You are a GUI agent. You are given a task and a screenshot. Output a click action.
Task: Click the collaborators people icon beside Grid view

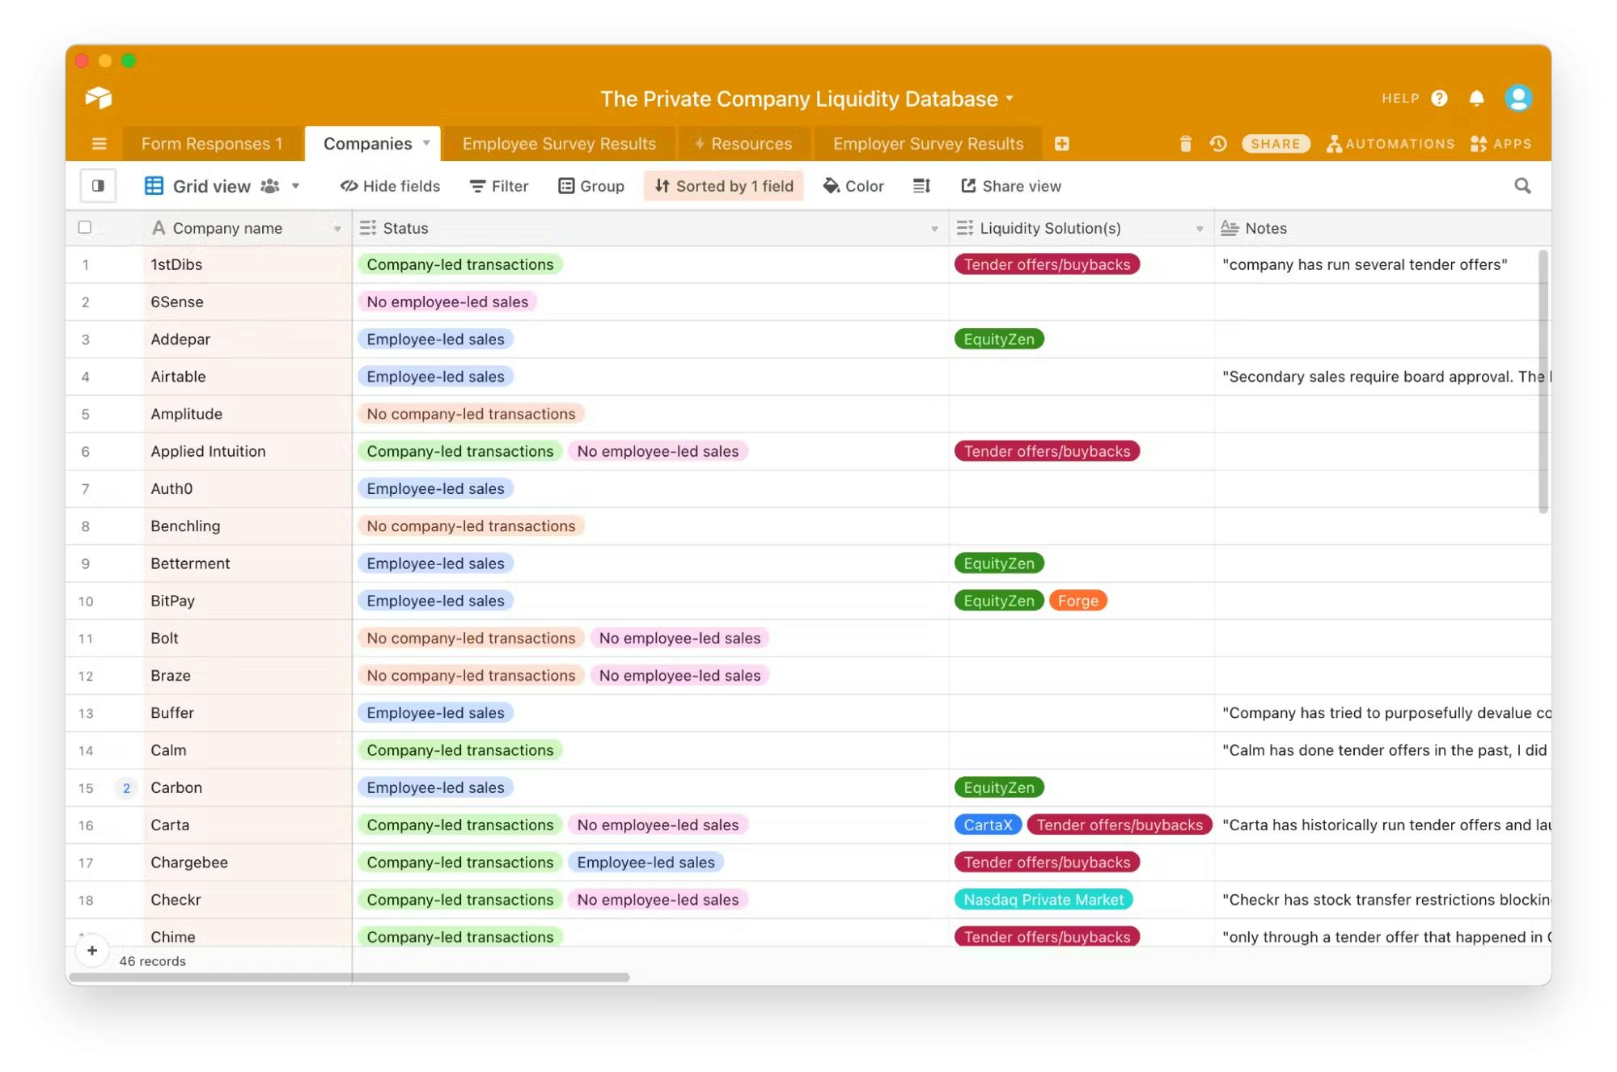(x=270, y=186)
